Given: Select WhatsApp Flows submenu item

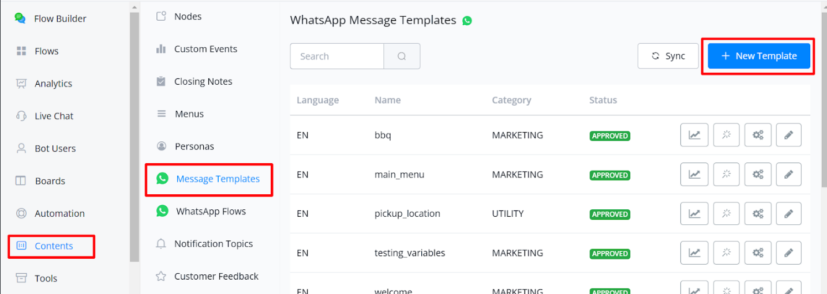Looking at the screenshot, I should (x=211, y=211).
